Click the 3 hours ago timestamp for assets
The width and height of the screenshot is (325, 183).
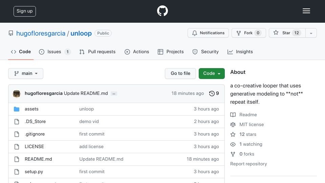coord(206,109)
